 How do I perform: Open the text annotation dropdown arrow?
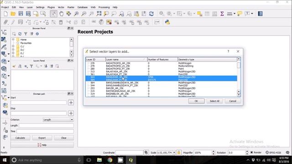[252, 14]
